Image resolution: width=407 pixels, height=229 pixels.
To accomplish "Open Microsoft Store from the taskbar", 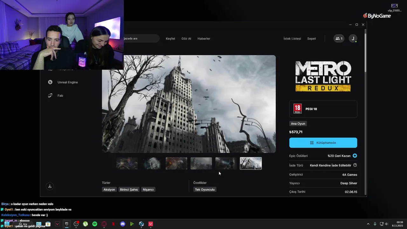I will [x=48, y=224].
